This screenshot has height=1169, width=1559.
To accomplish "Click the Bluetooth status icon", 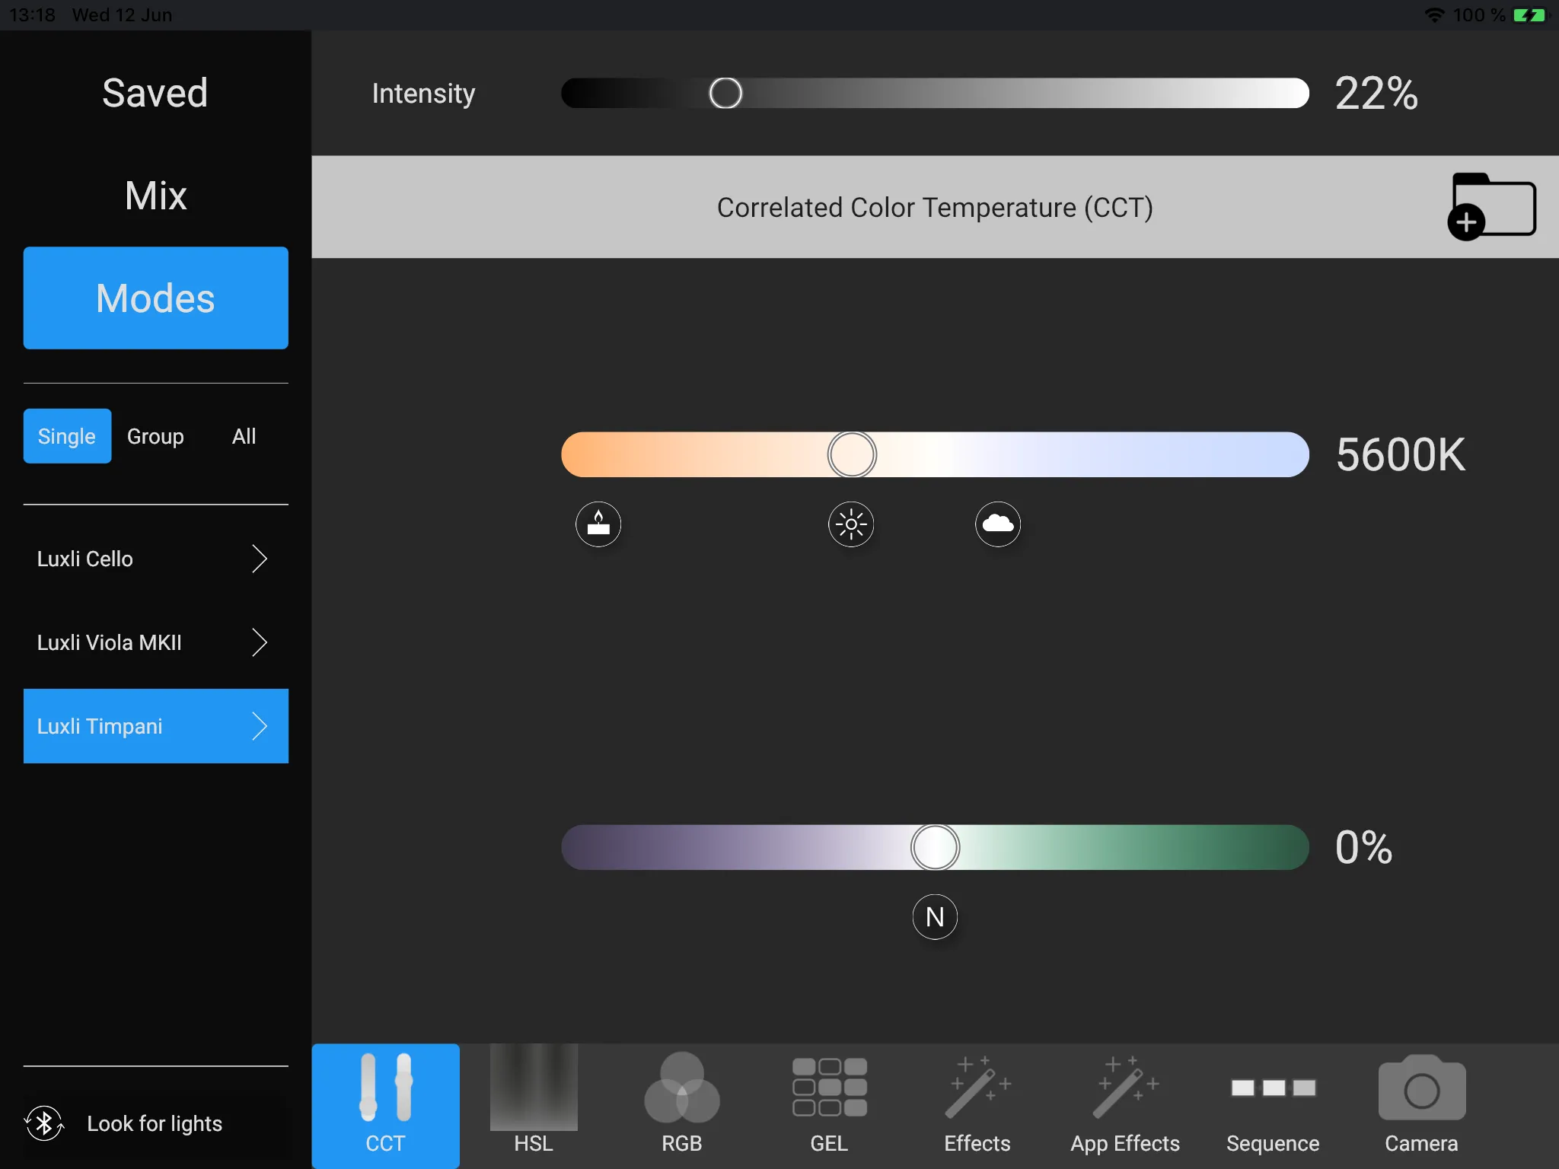I will tap(44, 1123).
